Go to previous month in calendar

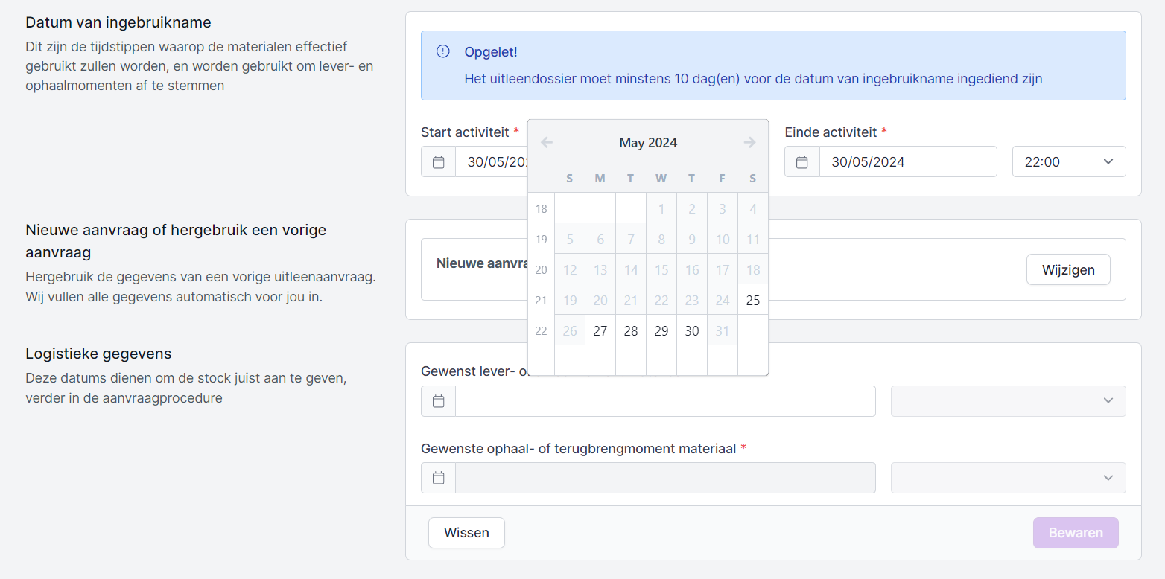547,143
